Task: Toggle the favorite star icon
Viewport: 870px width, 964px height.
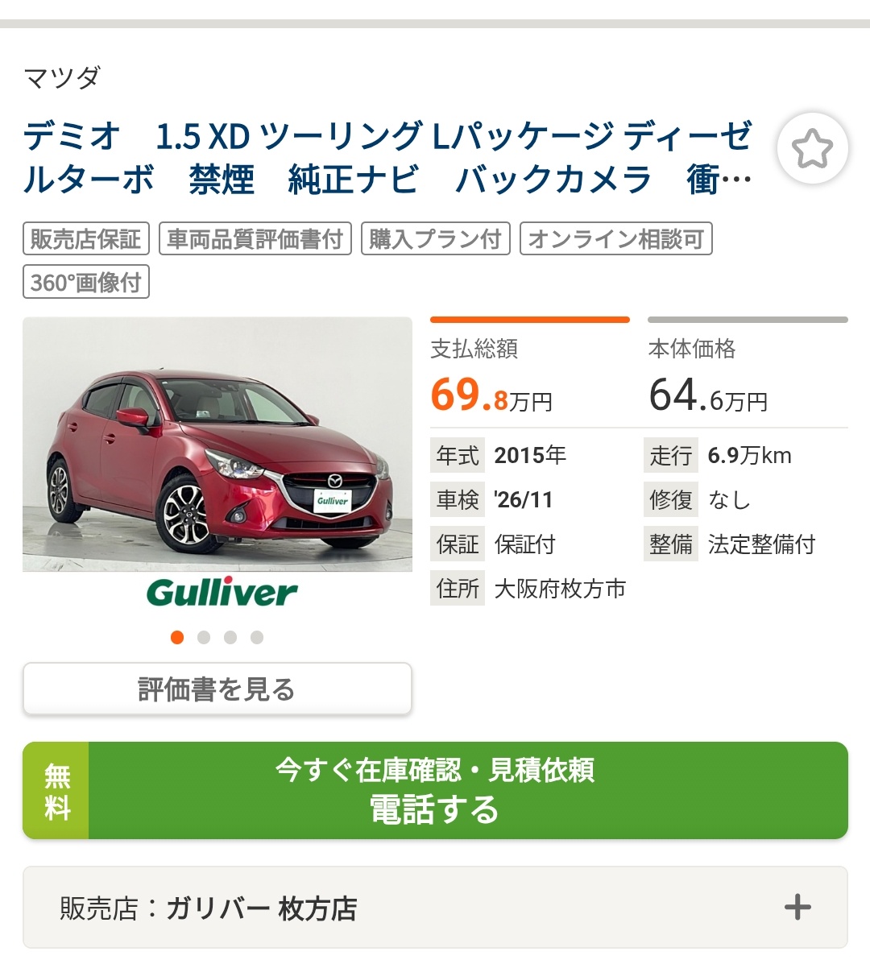Action: 812,148
